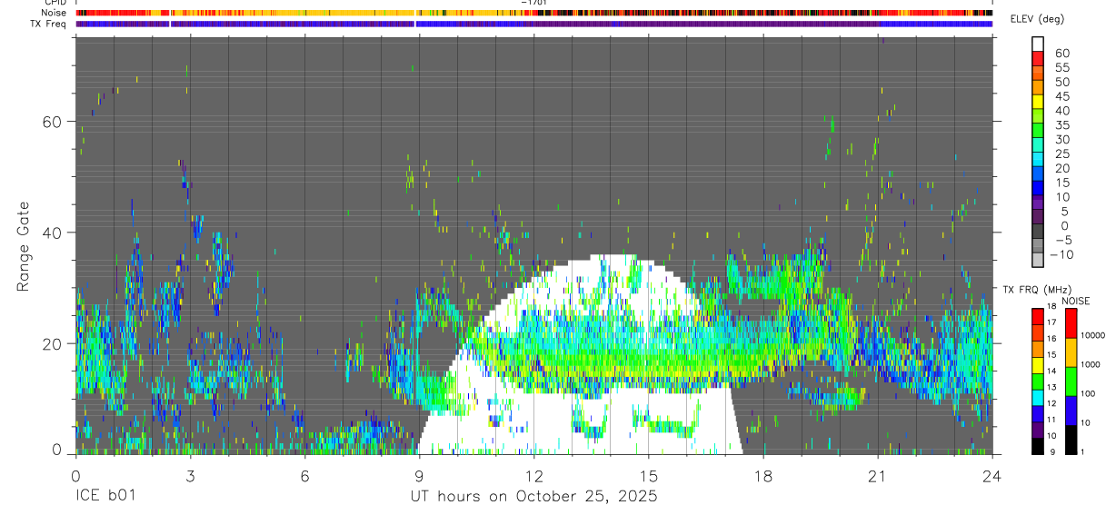Click the yellow segment of the NOISE scale
Screen dimensions: 1116x515
(1071, 352)
